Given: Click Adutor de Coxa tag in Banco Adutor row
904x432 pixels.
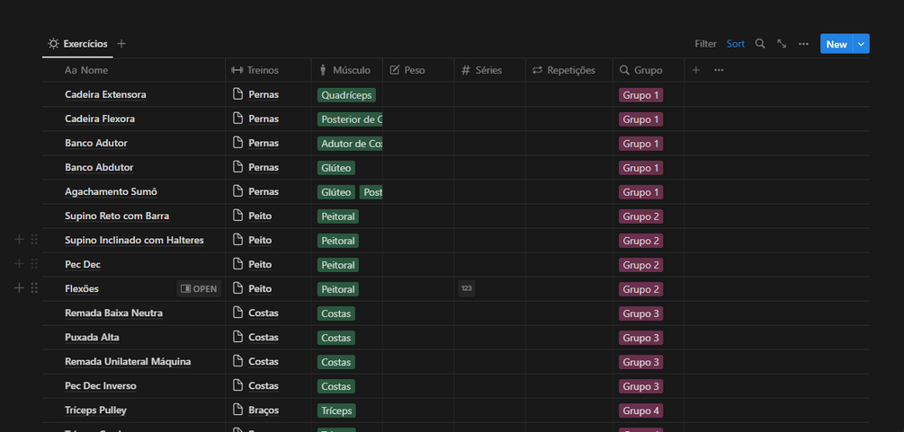Looking at the screenshot, I should [350, 144].
